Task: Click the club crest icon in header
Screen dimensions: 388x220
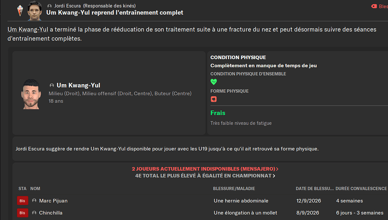Action: (x=20, y=11)
